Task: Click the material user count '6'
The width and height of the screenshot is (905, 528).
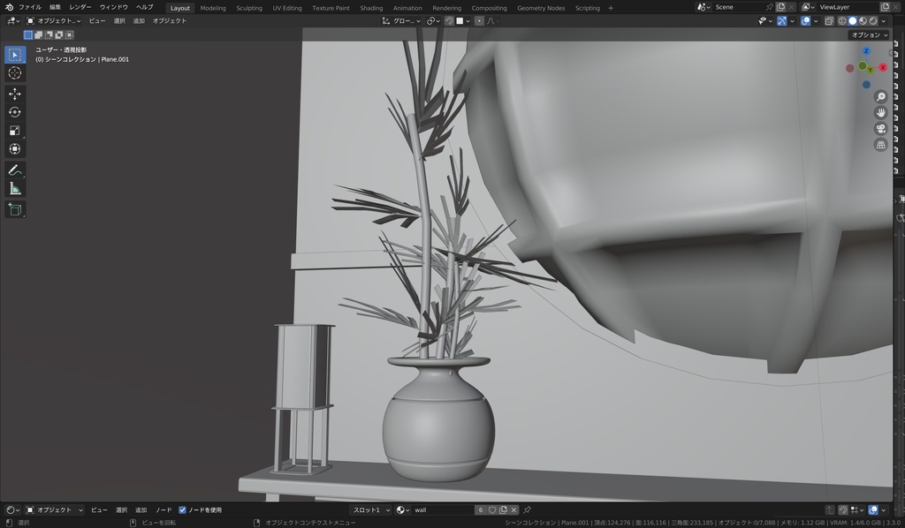Action: point(480,510)
